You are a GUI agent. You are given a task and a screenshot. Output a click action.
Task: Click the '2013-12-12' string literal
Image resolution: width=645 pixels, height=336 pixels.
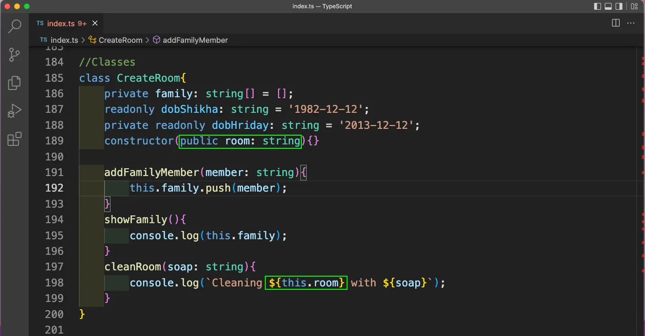point(377,125)
